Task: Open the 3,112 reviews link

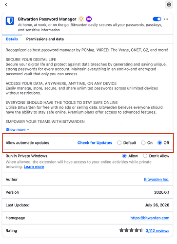Action: tap(157, 231)
